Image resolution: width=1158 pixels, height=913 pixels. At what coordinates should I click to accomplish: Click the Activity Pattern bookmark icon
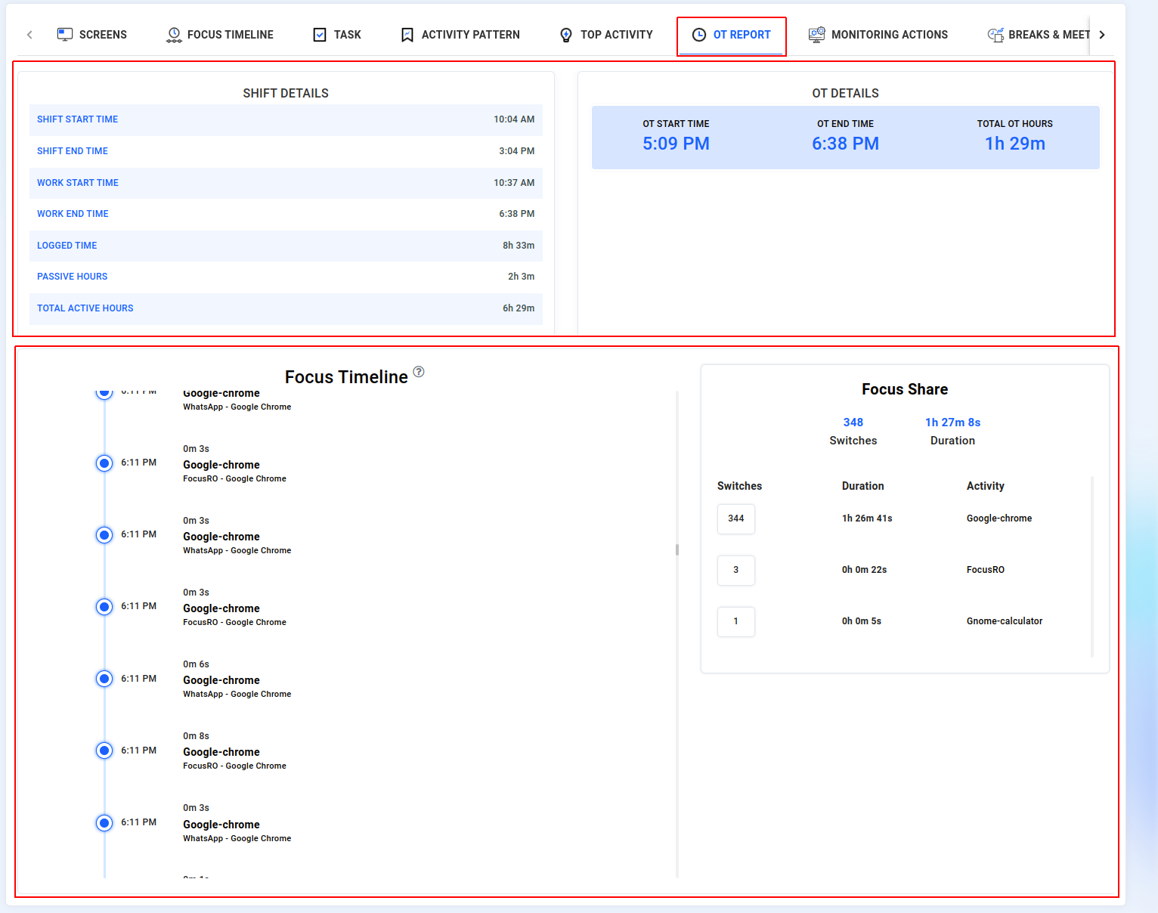click(x=407, y=35)
